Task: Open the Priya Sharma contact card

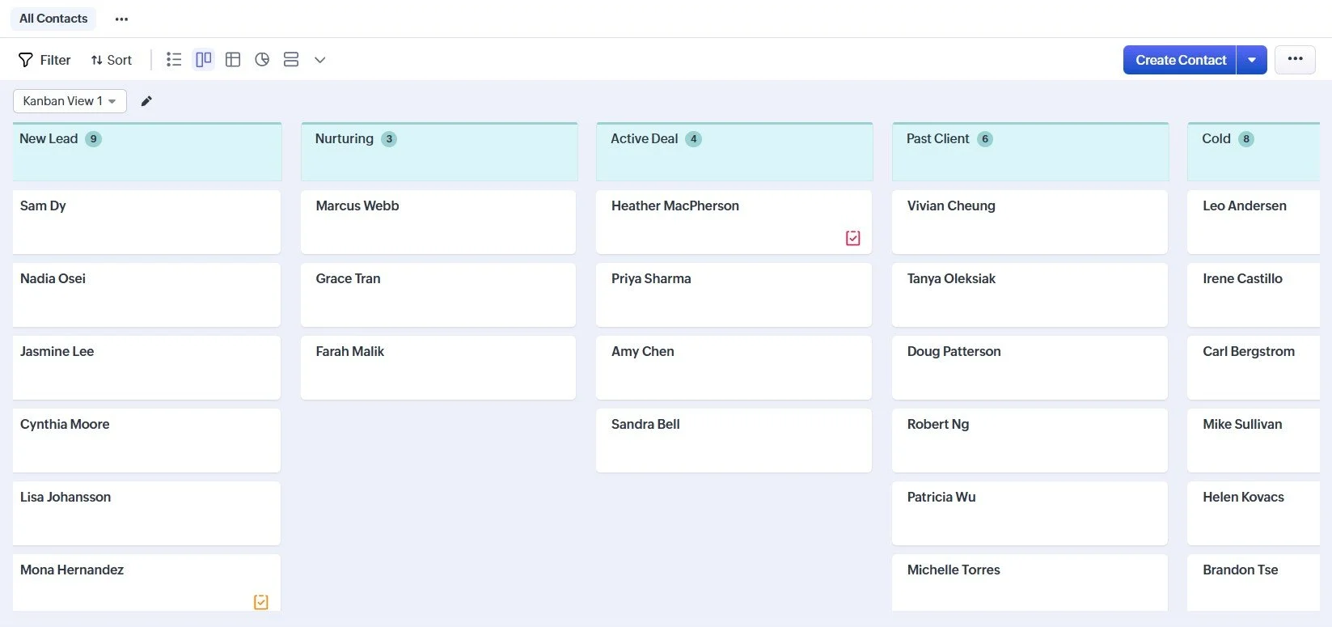Action: point(734,295)
